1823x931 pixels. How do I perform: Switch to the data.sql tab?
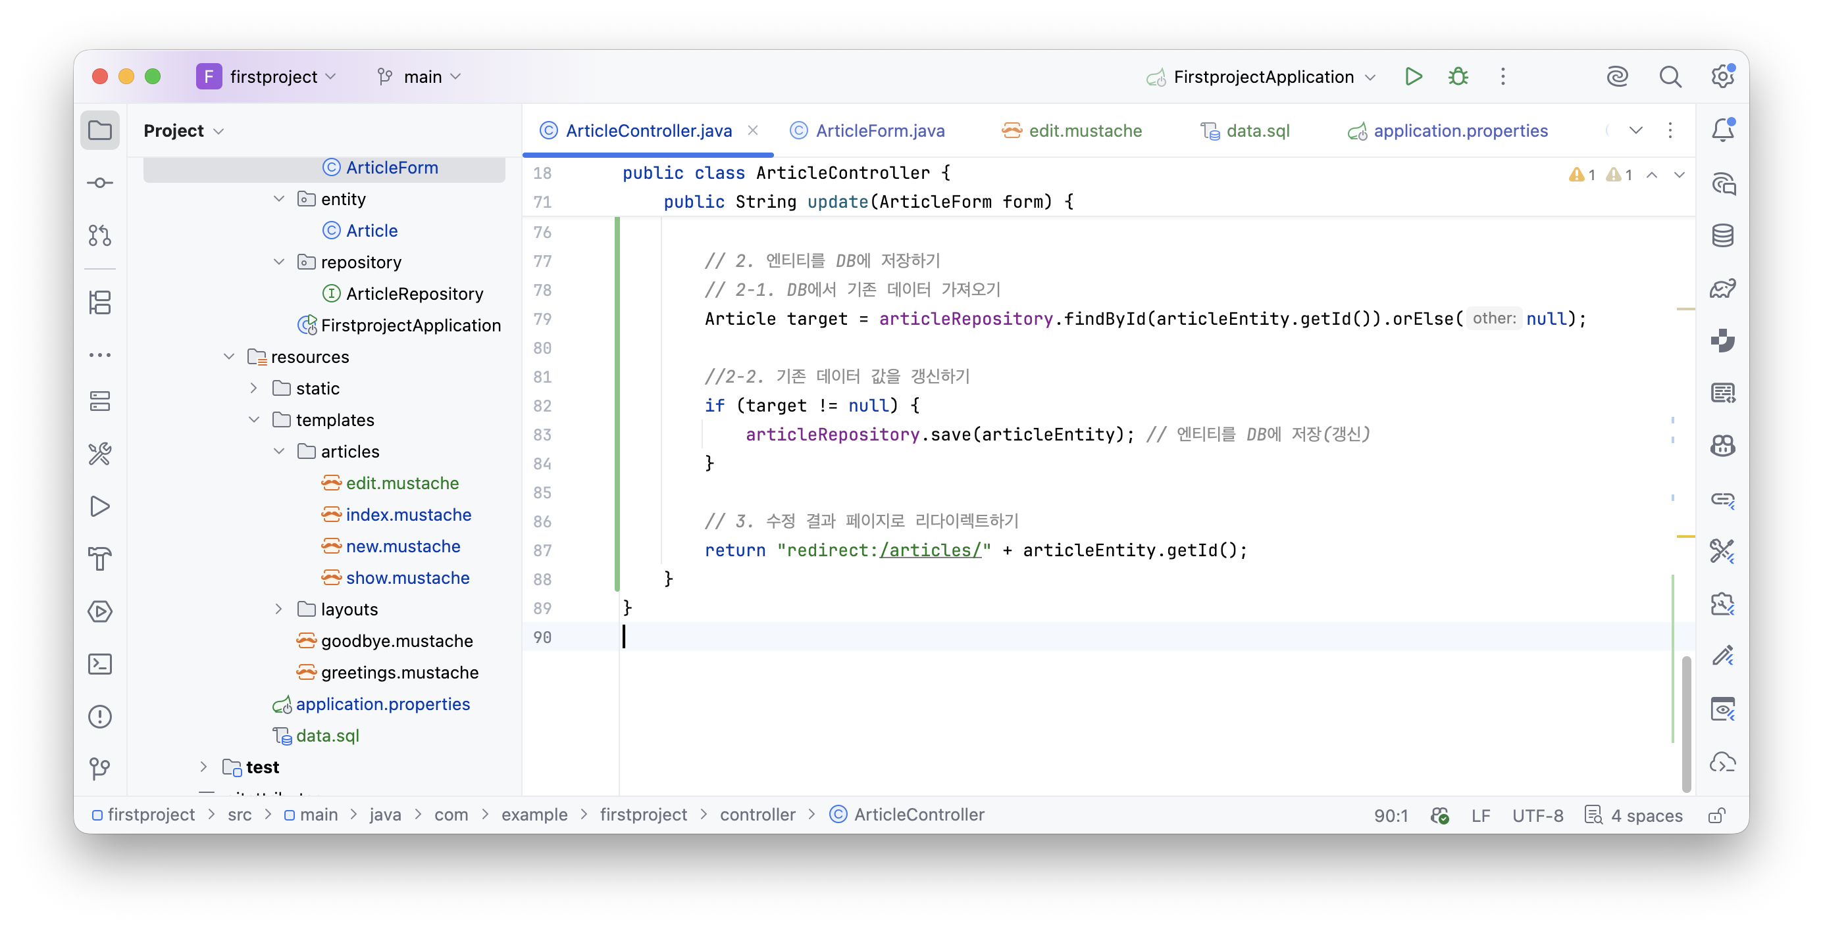(x=1246, y=131)
